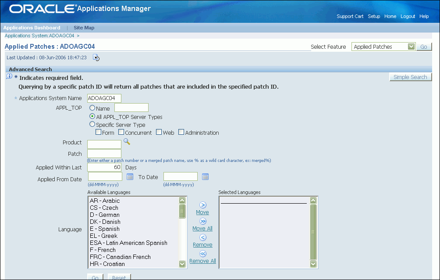This screenshot has height=280, width=440.
Task: Follow the Applications System:ADOAGC04 breadcrumb
Action: click(x=39, y=36)
